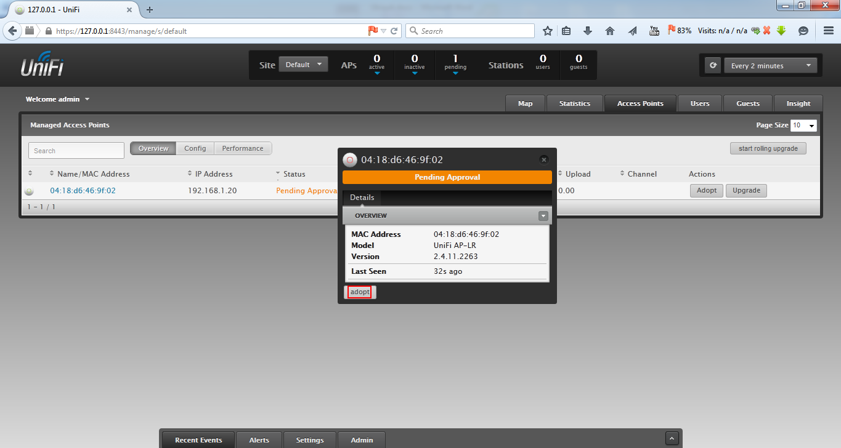Open the Admin bottom tab

362,440
